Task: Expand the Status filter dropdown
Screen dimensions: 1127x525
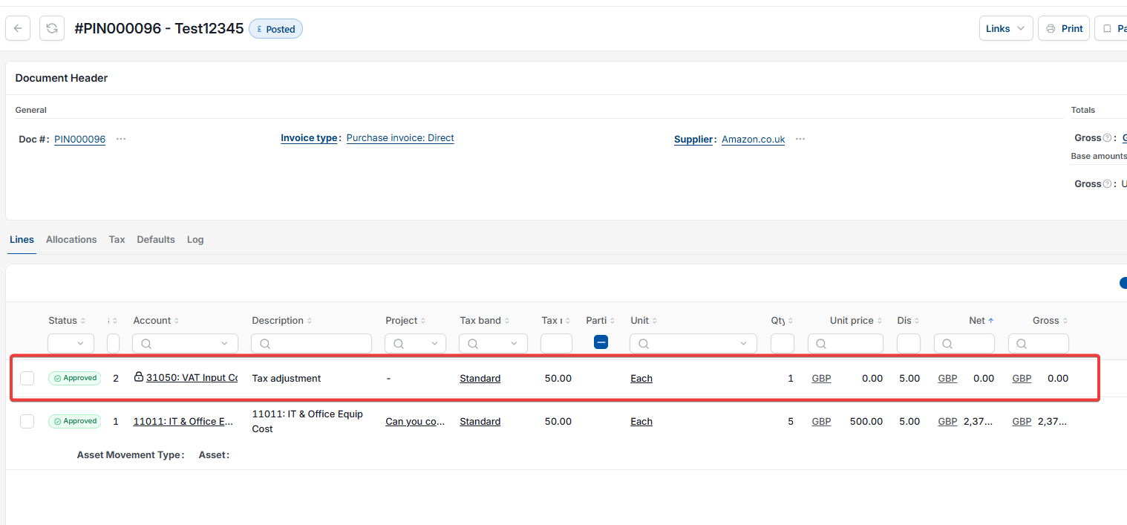Action: (x=71, y=343)
